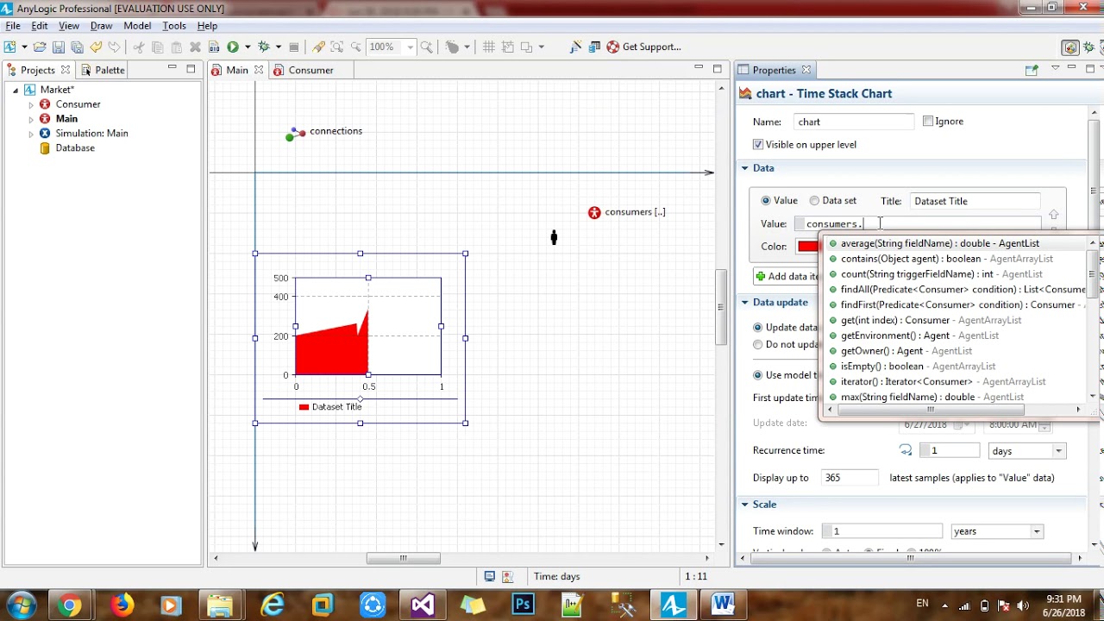Save the model with the floppy icon
Viewport: 1104px width, 621px height.
pos(59,47)
